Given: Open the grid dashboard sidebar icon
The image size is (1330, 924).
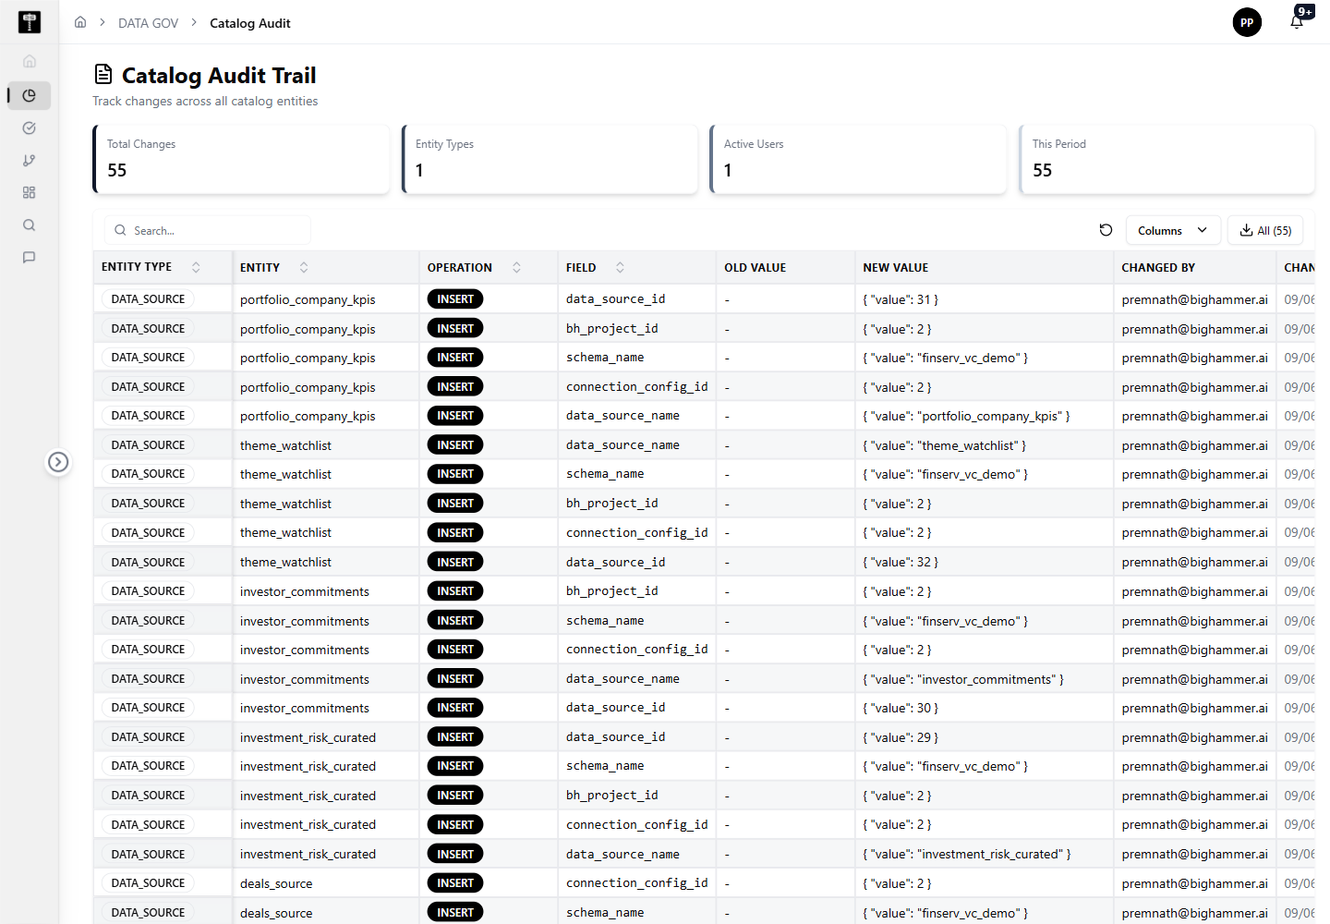Looking at the screenshot, I should (x=30, y=193).
